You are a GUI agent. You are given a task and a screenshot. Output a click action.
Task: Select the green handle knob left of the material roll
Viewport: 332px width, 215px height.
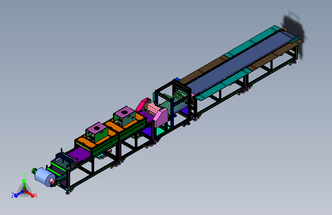pos(34,171)
